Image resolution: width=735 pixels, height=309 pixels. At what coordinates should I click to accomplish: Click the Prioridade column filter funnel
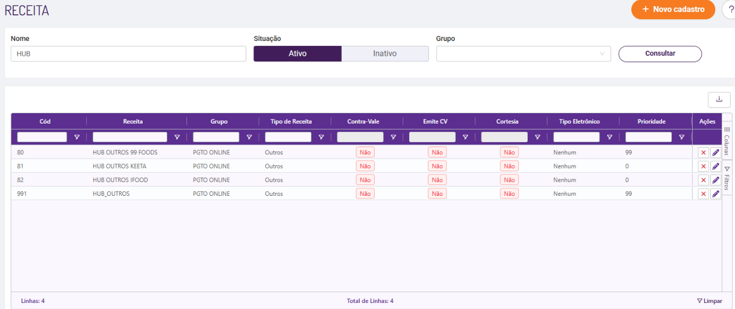(681, 137)
